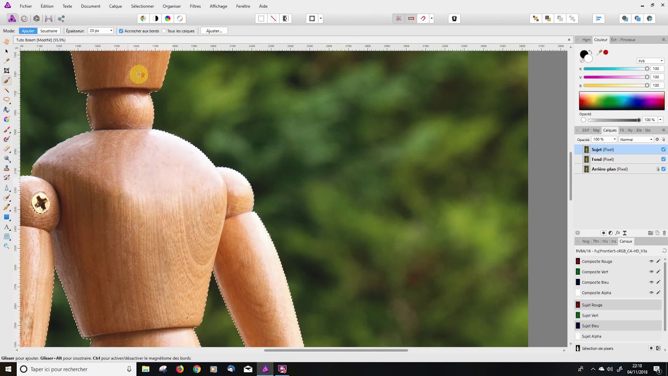Toggle Accrocher aux bords checkbox
Image resolution: width=668 pixels, height=376 pixels.
(x=121, y=31)
